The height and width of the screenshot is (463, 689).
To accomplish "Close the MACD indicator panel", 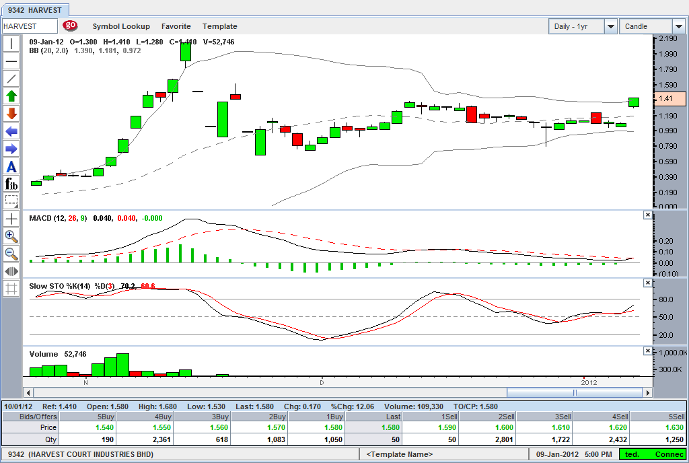I will [x=648, y=215].
